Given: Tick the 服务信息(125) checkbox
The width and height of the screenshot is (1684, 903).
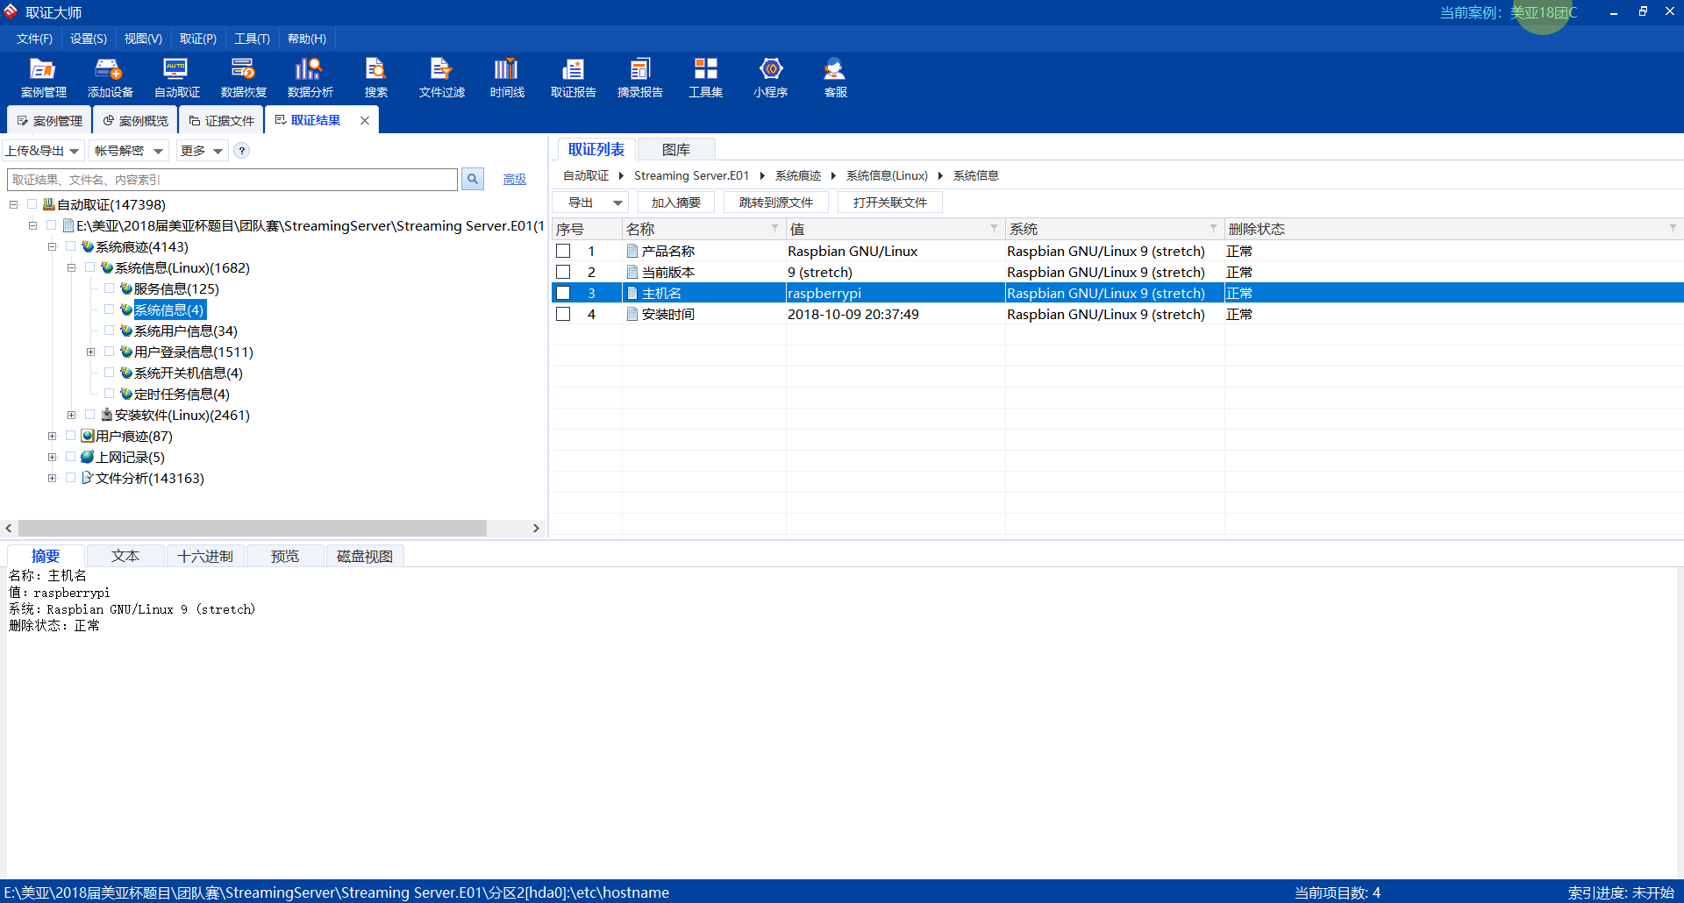Looking at the screenshot, I should point(109,288).
